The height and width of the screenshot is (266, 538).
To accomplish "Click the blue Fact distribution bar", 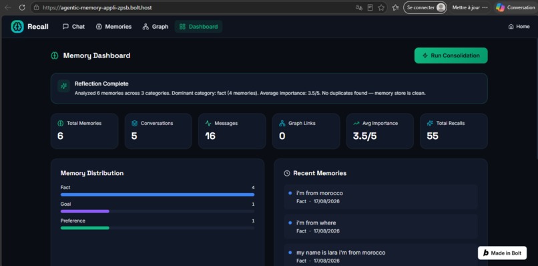I will click(x=158, y=194).
